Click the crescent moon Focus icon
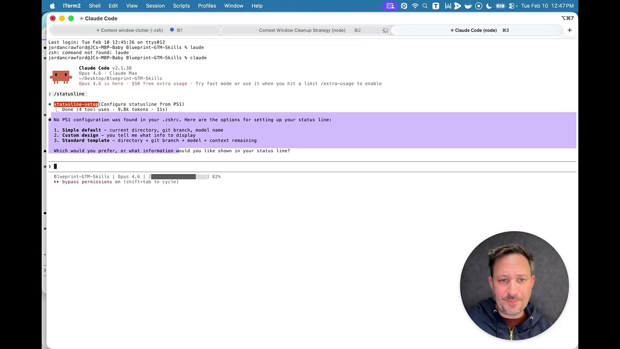The height and width of the screenshot is (349, 620). tap(489, 6)
